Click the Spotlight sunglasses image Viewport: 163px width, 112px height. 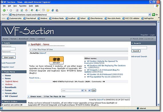[56, 60]
